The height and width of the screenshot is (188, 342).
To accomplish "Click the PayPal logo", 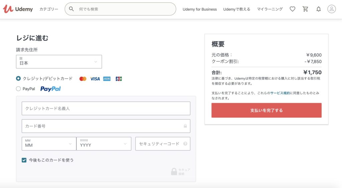I will (50, 89).
